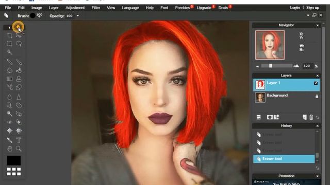Select the Crop tool

9,35
